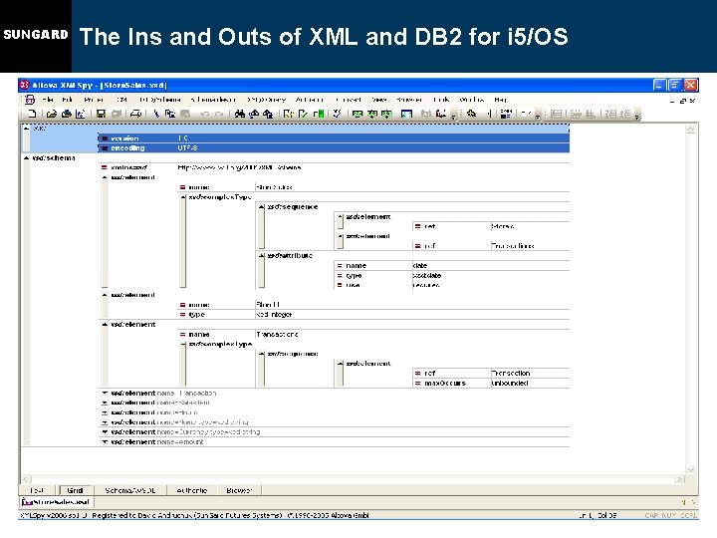Click the Open file folder icon
This screenshot has height=538, width=717.
[51, 114]
